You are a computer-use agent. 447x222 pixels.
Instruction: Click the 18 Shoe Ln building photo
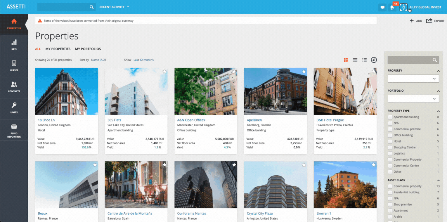[67, 91]
